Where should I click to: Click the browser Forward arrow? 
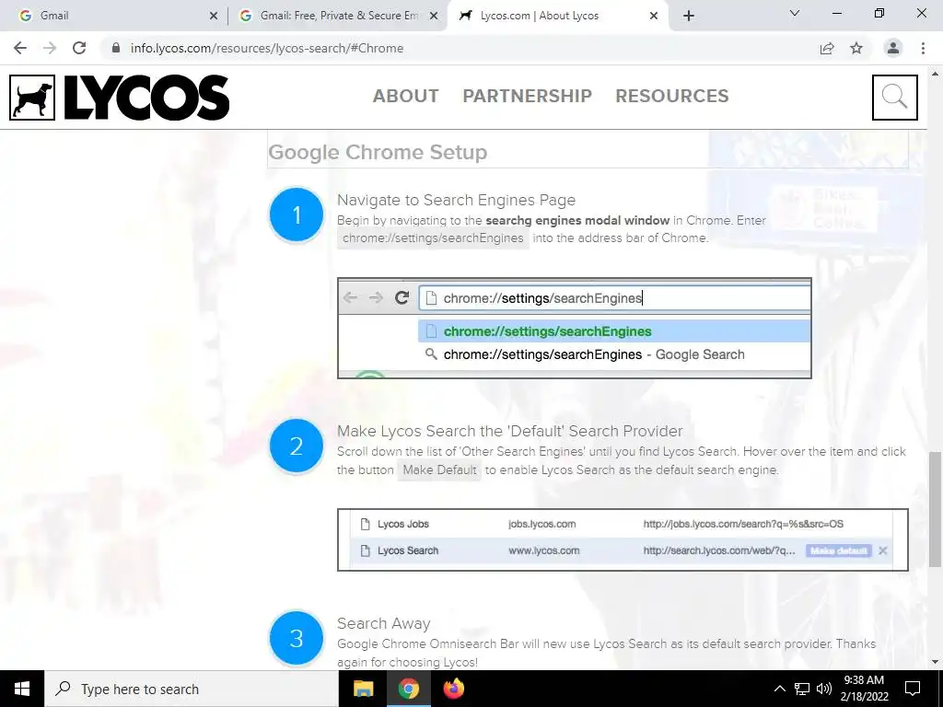[50, 48]
